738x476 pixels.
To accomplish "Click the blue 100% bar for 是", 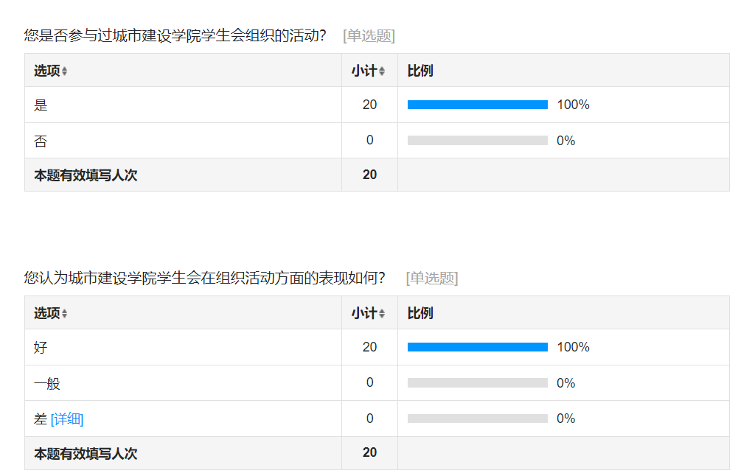I will coord(477,105).
